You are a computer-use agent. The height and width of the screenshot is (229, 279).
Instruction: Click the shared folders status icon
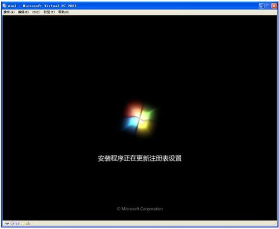[x=23, y=223]
